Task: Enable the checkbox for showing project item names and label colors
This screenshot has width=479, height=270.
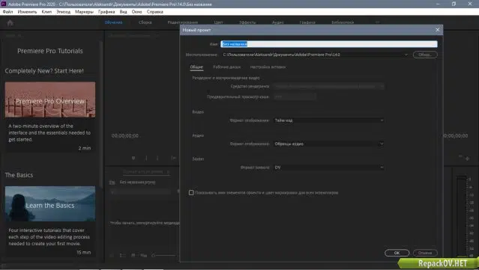Action: (x=191, y=193)
